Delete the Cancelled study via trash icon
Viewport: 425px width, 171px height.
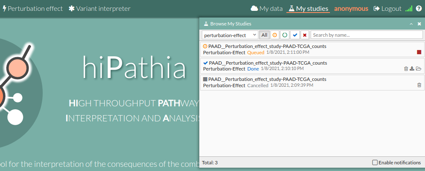419,85
